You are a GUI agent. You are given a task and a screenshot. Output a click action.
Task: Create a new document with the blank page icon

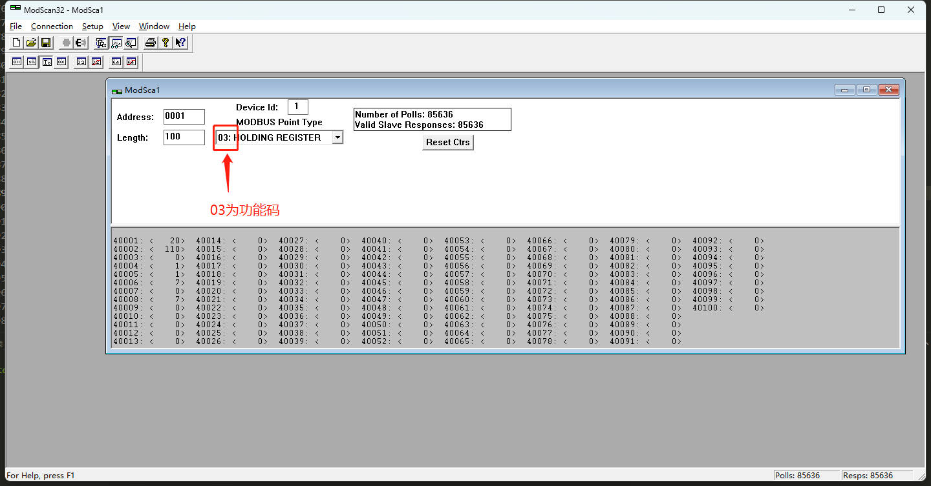[x=16, y=43]
